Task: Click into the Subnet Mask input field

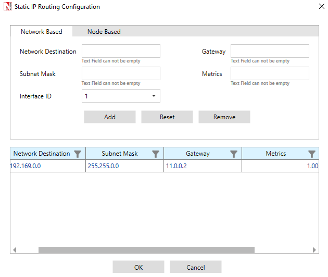Action: point(121,73)
